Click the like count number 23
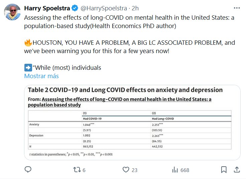 pos(134,170)
